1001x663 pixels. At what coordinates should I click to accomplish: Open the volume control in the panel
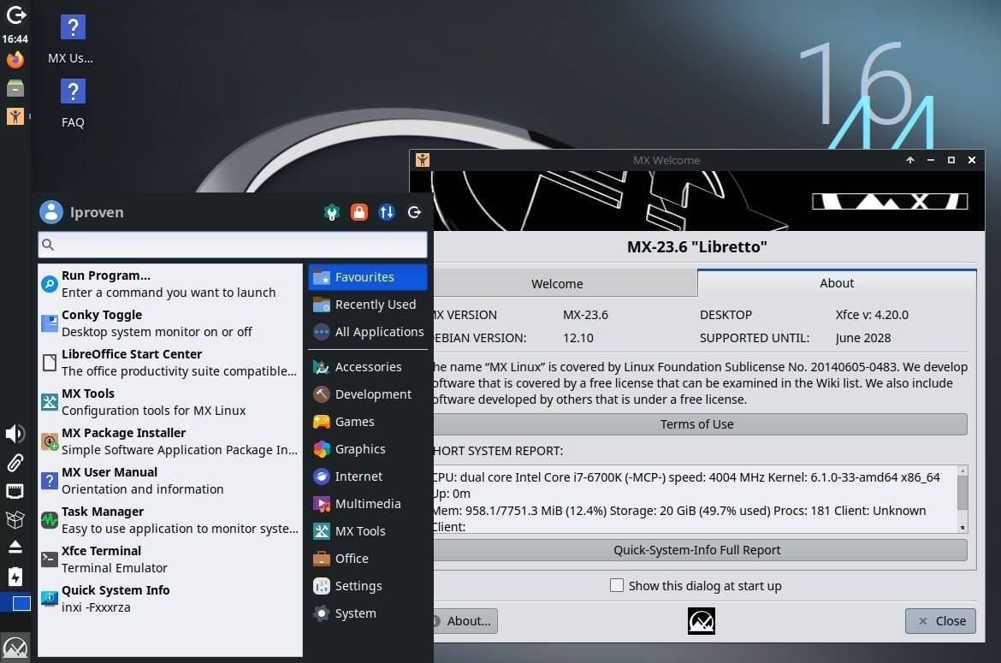(x=15, y=434)
